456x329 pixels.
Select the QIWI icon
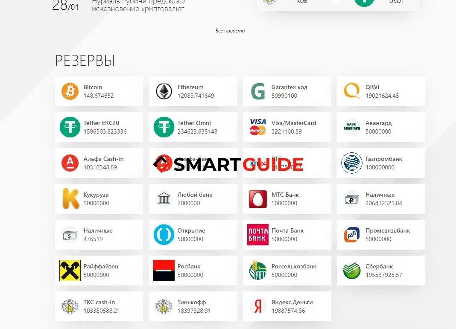coord(351,91)
